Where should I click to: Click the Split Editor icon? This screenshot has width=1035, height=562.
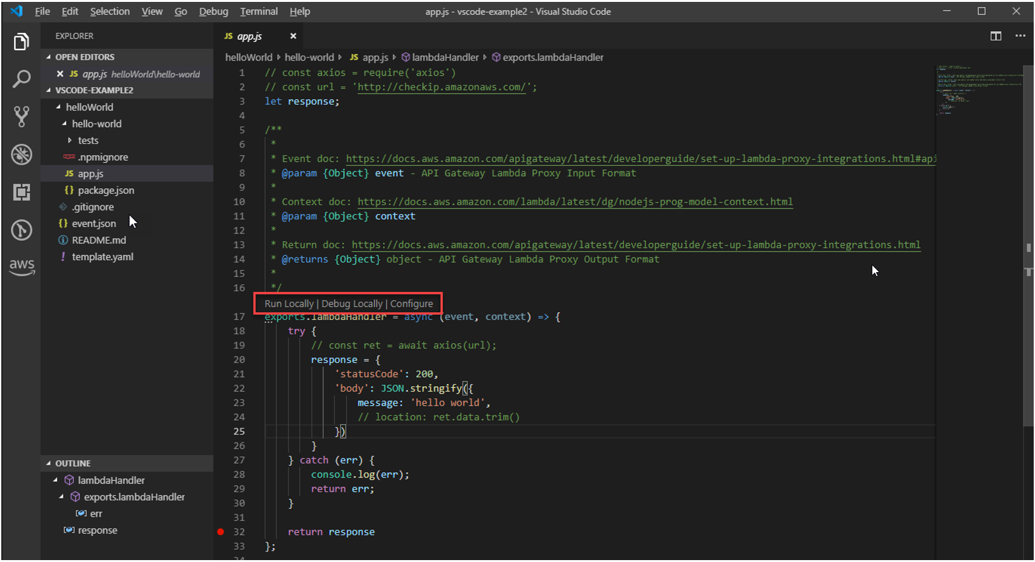click(x=996, y=36)
